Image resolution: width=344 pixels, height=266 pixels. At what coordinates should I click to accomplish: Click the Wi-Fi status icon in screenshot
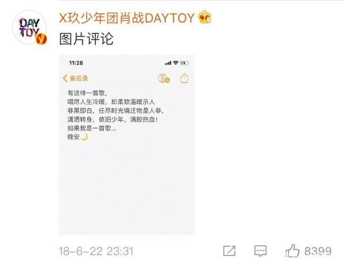[176, 63]
